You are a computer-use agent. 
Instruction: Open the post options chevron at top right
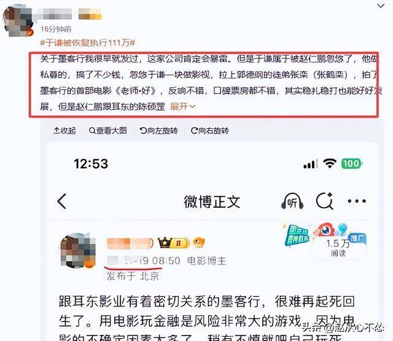tap(381, 6)
